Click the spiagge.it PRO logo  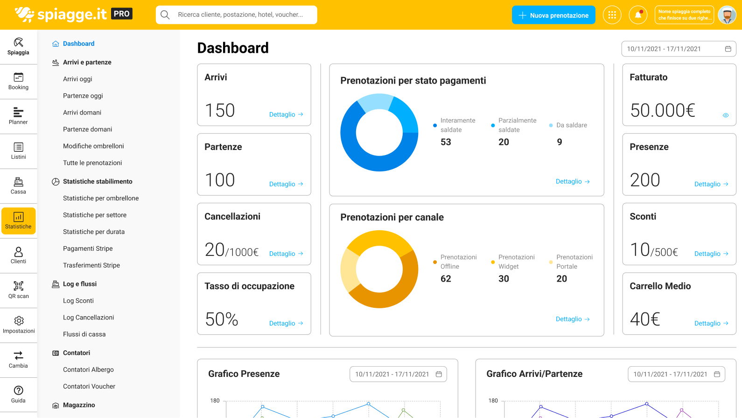tap(74, 14)
